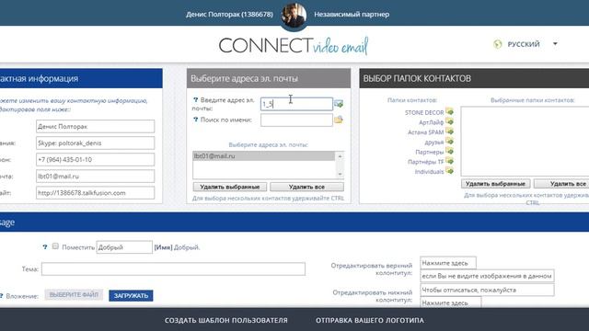The height and width of the screenshot is (331, 589).
Task: Toggle the Поместить greeting checkbox
Action: pos(55,246)
